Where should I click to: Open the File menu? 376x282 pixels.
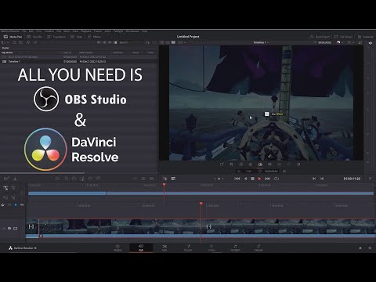(24, 31)
